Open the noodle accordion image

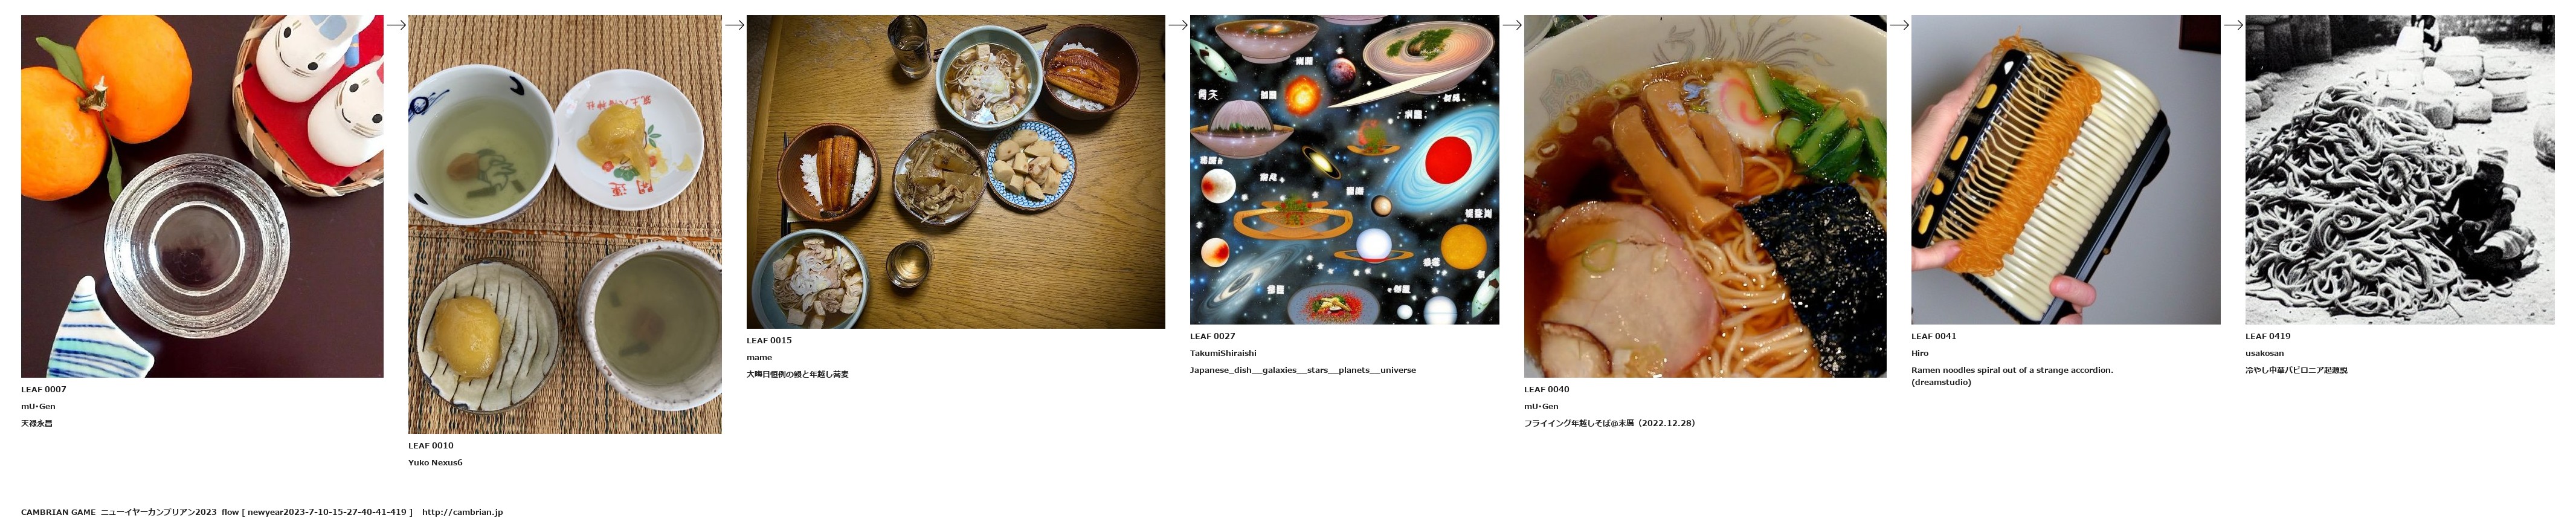[2066, 170]
